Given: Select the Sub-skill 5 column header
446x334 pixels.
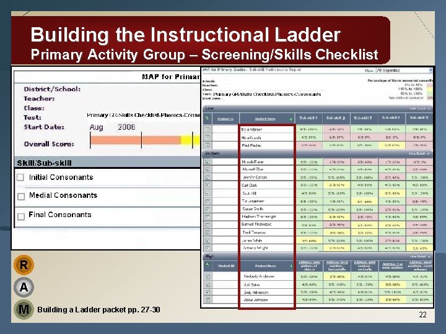Looking at the screenshot, I should click(x=419, y=118).
